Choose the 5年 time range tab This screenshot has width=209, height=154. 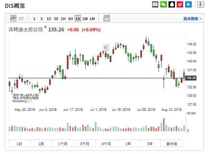[150, 143]
